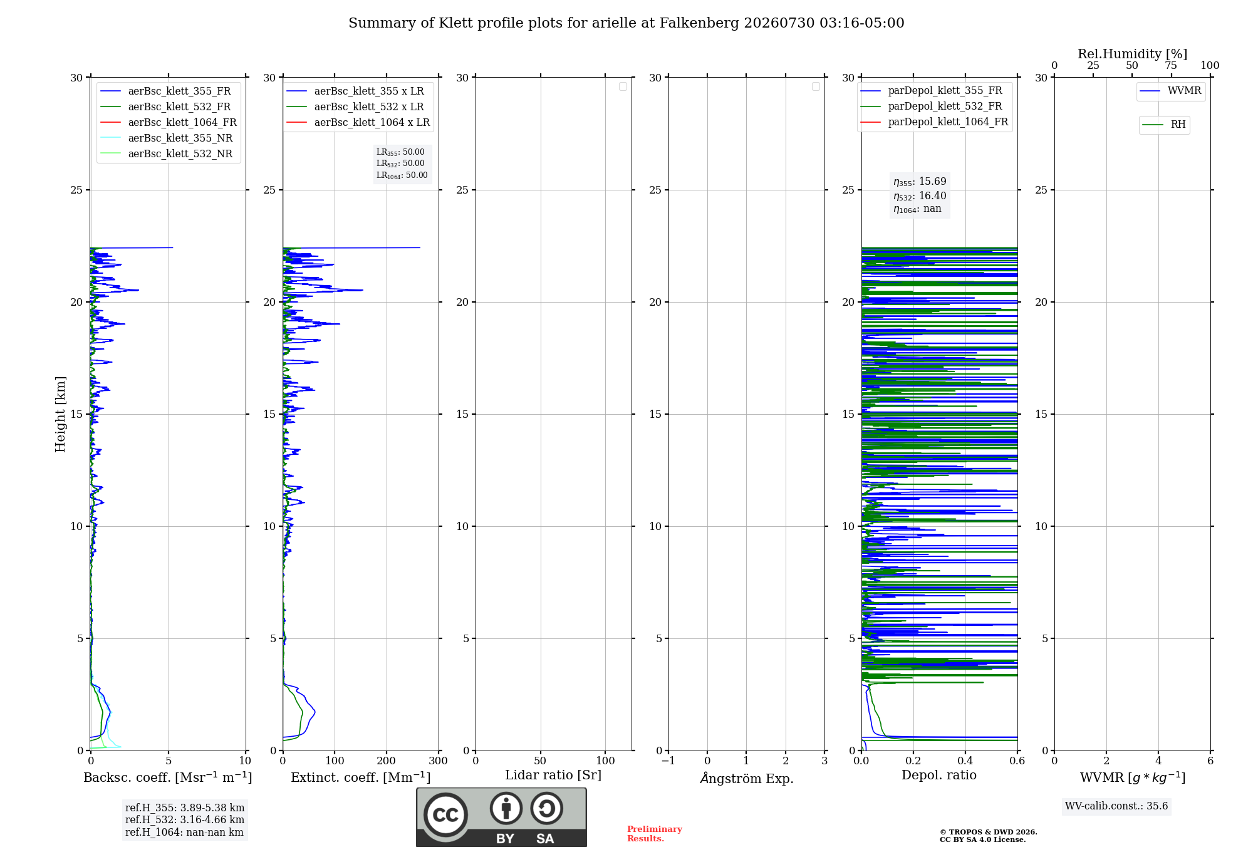Click the Rel.Humidity [%] axis title
The width and height of the screenshot is (1253, 852).
[1132, 54]
